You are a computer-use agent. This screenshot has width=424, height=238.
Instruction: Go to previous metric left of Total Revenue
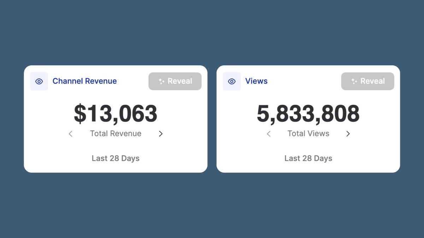click(71, 134)
